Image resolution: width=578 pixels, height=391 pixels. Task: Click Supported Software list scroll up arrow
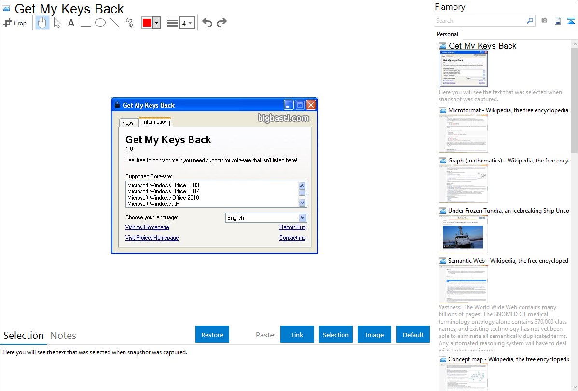[303, 185]
